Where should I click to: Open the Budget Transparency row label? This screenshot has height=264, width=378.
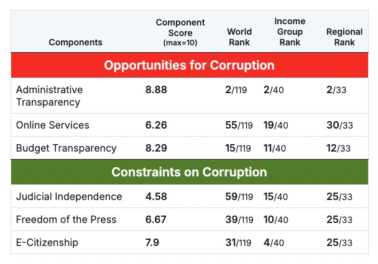coord(67,148)
